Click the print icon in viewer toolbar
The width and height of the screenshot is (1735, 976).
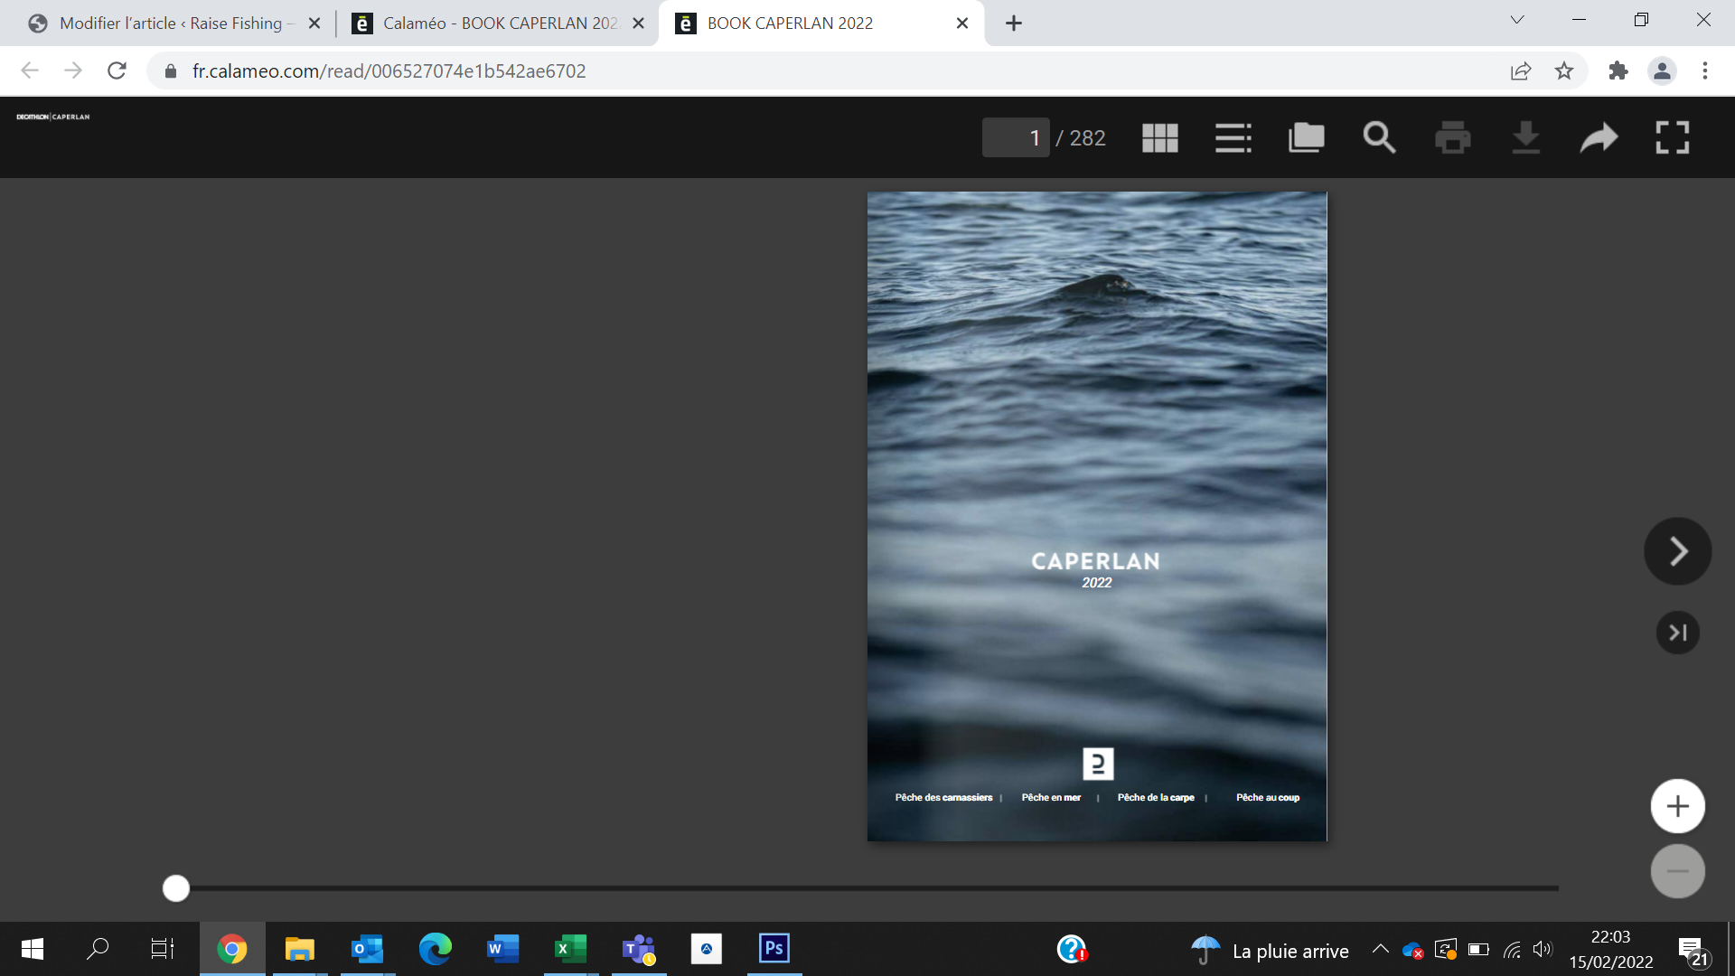[1453, 137]
